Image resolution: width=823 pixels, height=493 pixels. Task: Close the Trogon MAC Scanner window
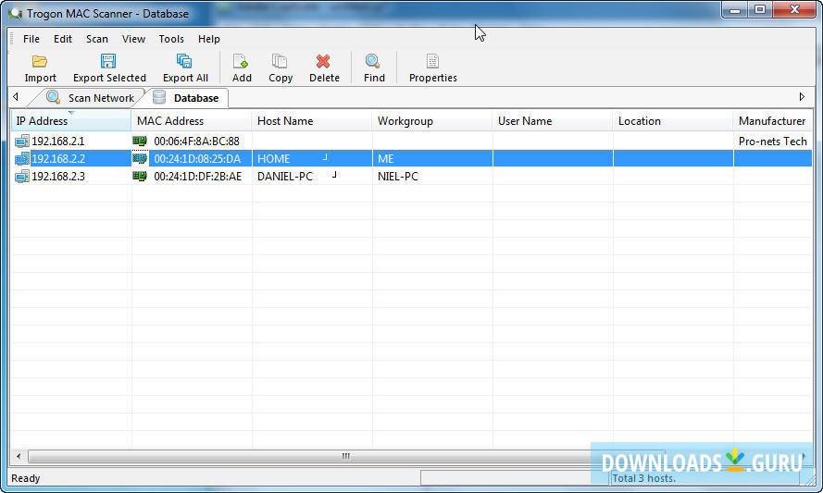coord(794,10)
